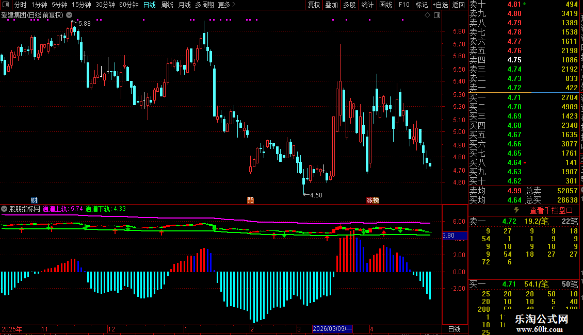Viewport: 583px width, 335px height.
Task: Click the 卖一 queue header showing 19.2/笔
Action: click(524, 221)
